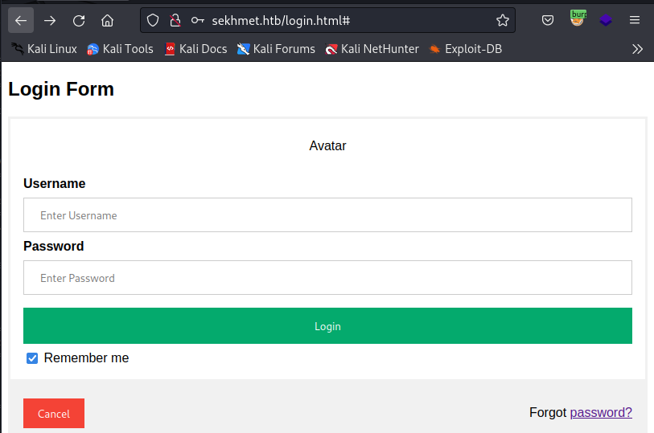Click the forward navigation arrow
Image resolution: width=654 pixels, height=433 pixels.
pos(50,20)
